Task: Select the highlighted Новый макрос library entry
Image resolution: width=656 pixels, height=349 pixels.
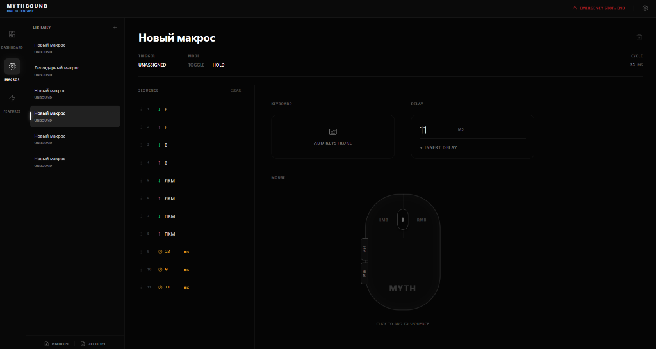Action: 75,116
